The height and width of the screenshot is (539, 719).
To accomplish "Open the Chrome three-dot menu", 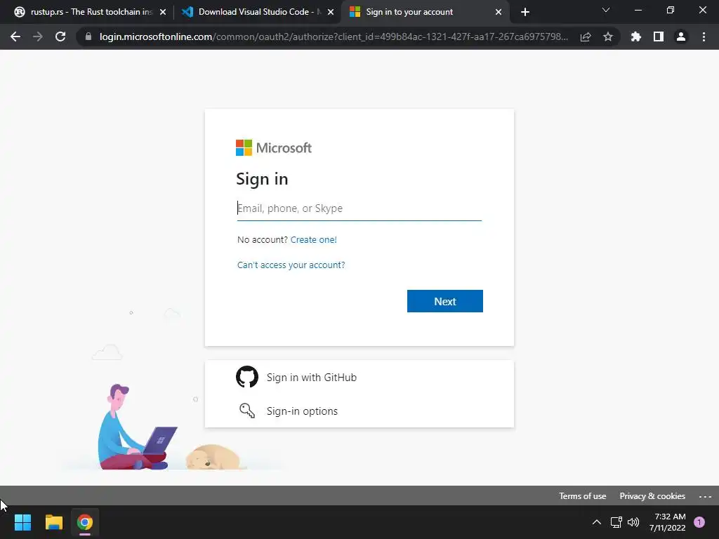I will [x=704, y=36].
